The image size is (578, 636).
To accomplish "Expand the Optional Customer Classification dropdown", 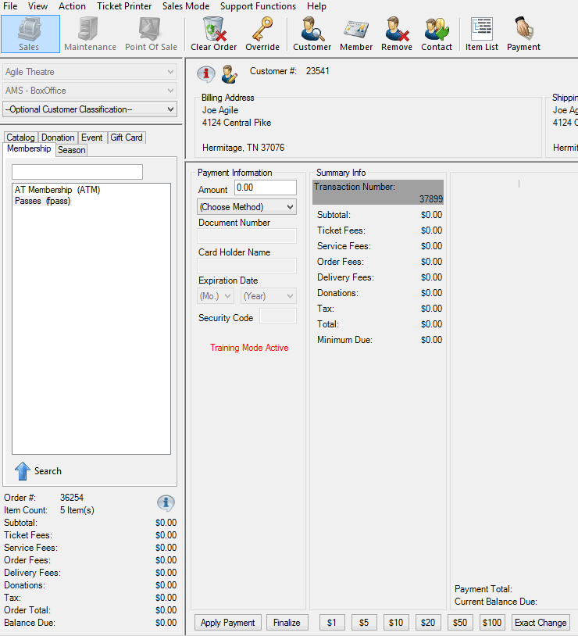I will pos(90,109).
